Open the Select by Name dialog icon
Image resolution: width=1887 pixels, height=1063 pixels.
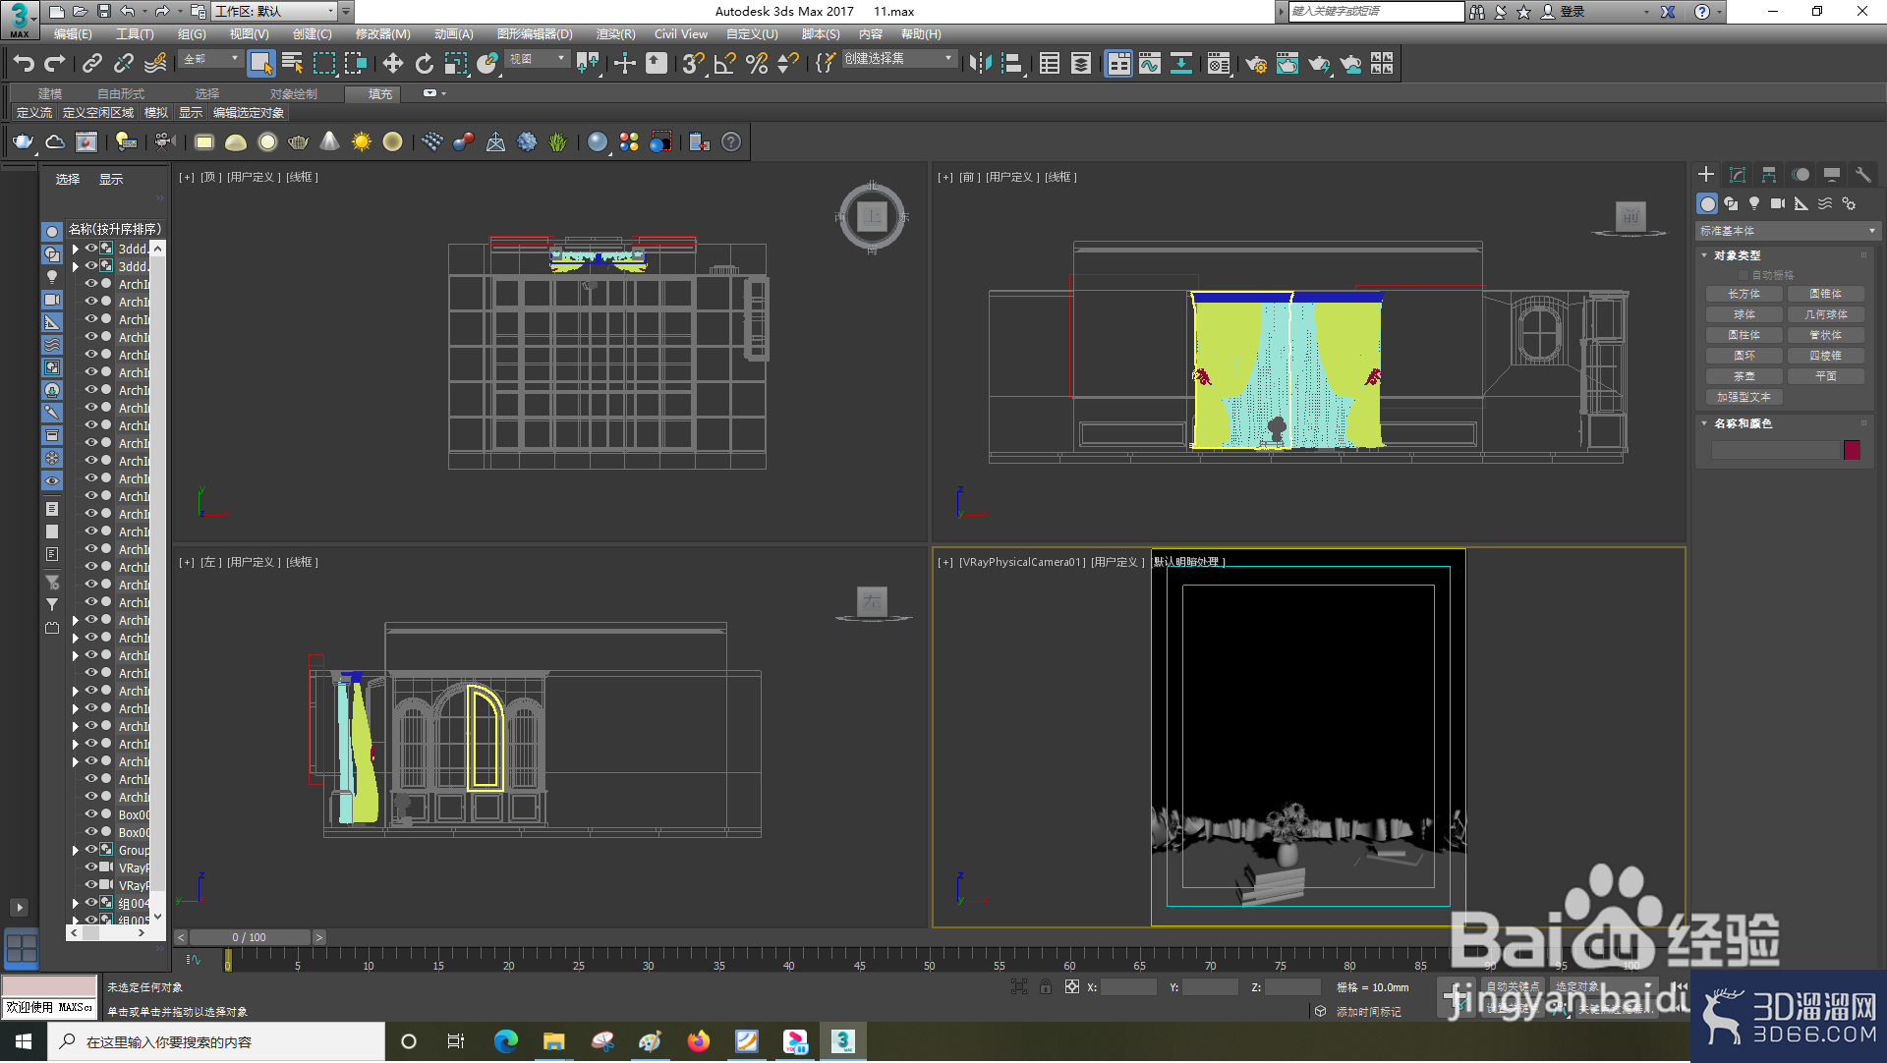coord(292,63)
